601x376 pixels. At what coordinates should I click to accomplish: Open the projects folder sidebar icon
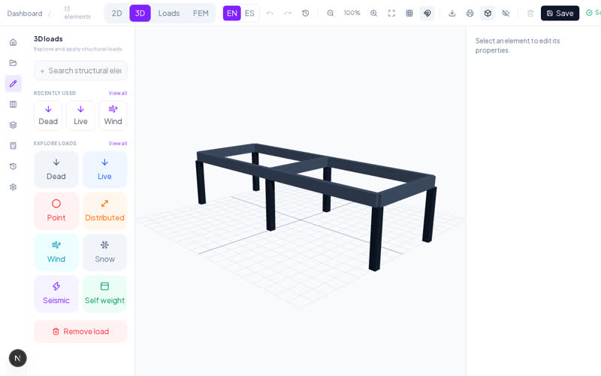click(x=13, y=63)
